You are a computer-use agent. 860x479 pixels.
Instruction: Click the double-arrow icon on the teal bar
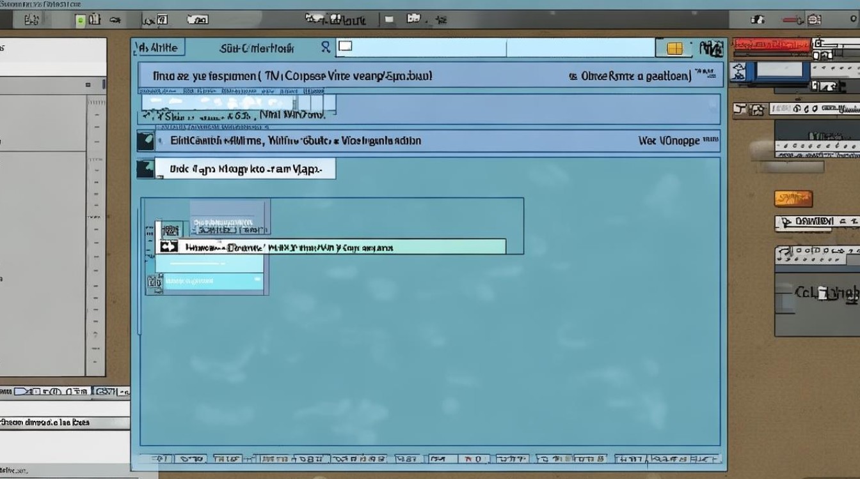[168, 247]
